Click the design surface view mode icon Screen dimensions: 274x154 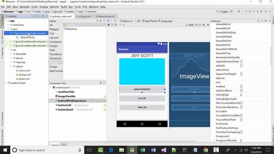click(x=109, y=21)
